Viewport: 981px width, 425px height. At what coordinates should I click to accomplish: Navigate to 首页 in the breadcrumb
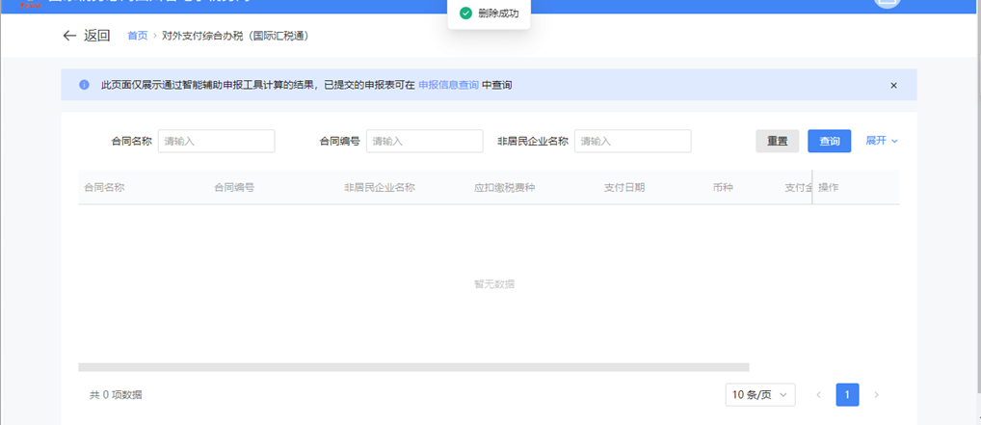(x=138, y=36)
